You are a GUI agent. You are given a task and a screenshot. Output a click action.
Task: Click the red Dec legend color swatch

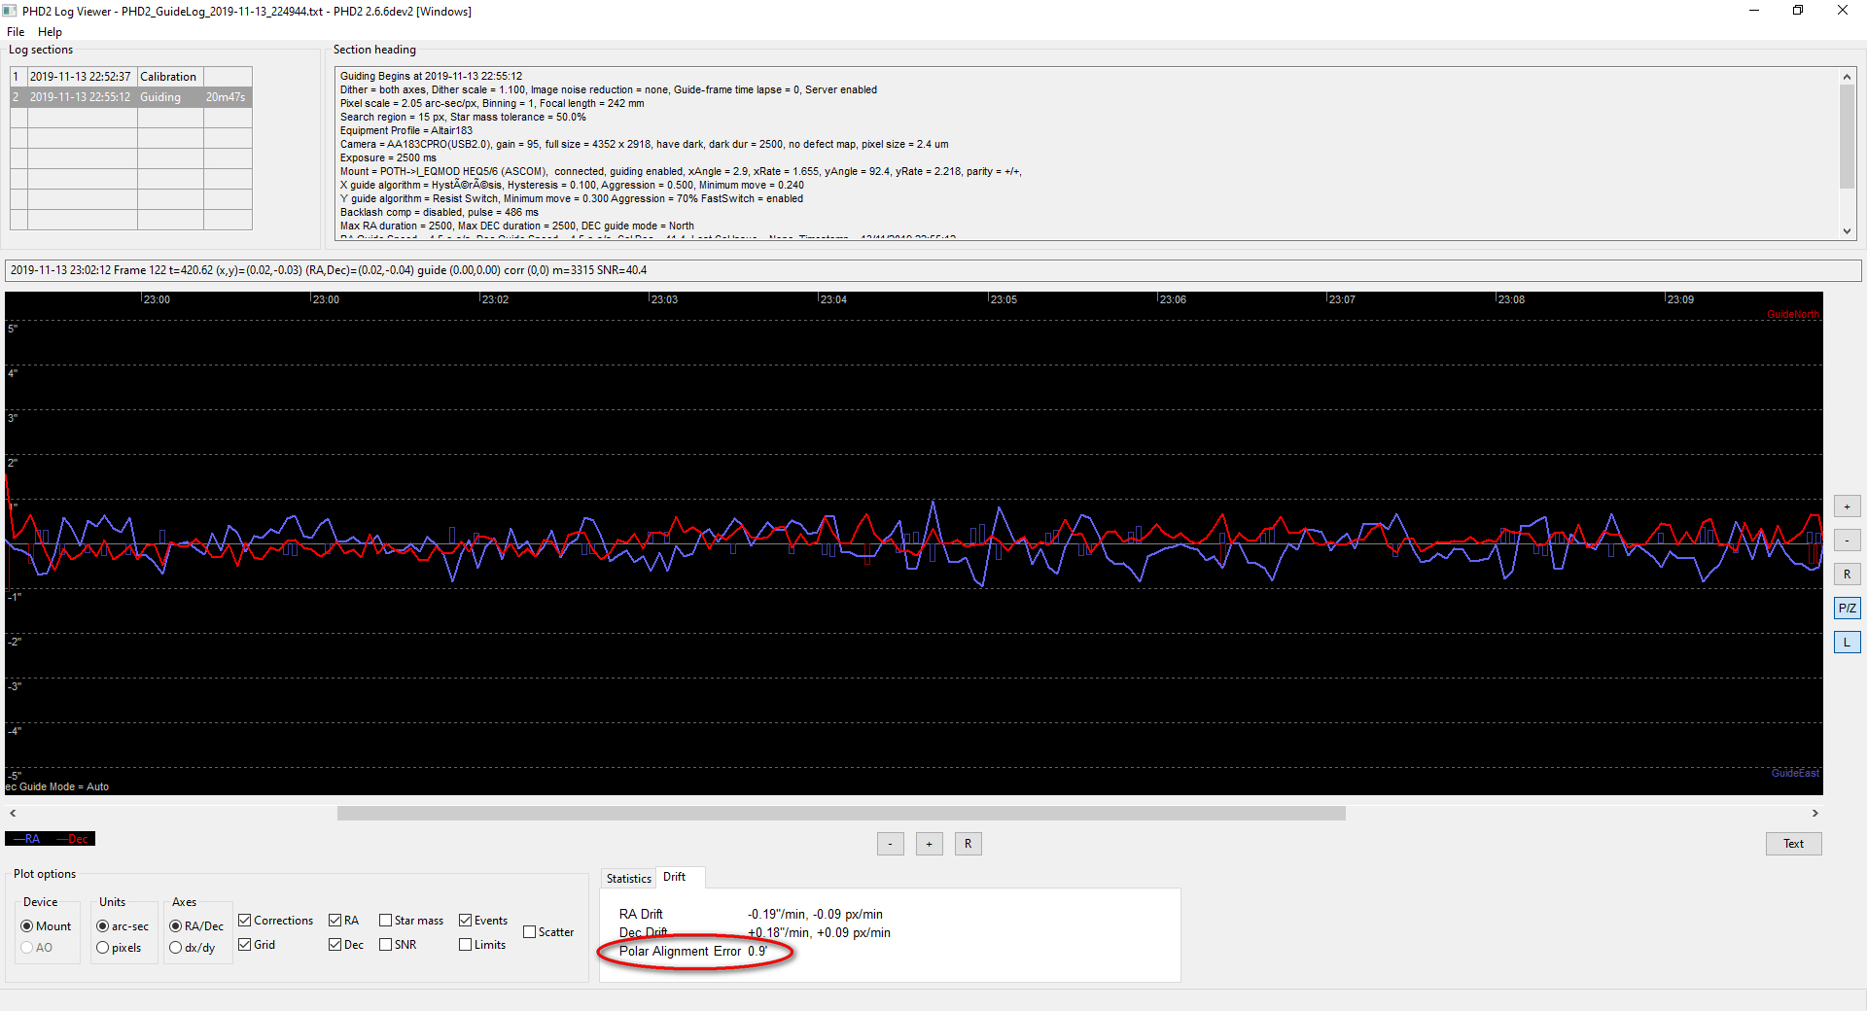(73, 839)
